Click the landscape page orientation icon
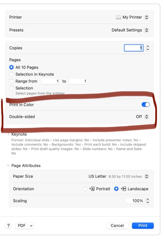Viewport: 164px width, 239px height. tap(124, 189)
